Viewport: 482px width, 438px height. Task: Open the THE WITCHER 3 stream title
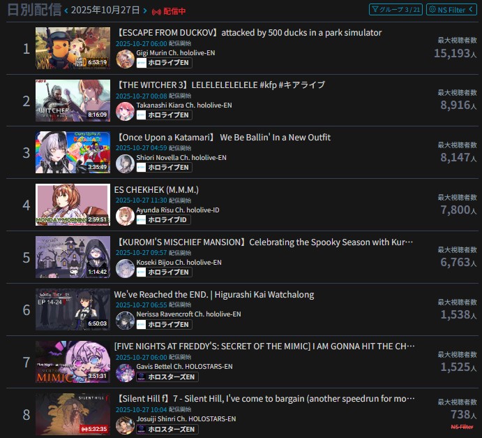[x=220, y=85]
